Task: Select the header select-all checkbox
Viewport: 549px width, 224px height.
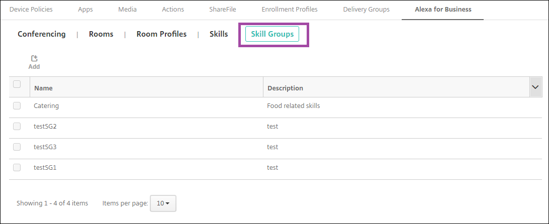Action: [17, 84]
